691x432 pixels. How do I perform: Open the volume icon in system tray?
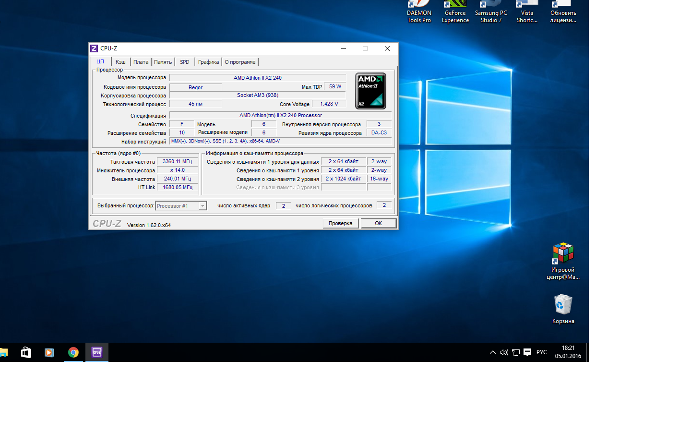[504, 352]
